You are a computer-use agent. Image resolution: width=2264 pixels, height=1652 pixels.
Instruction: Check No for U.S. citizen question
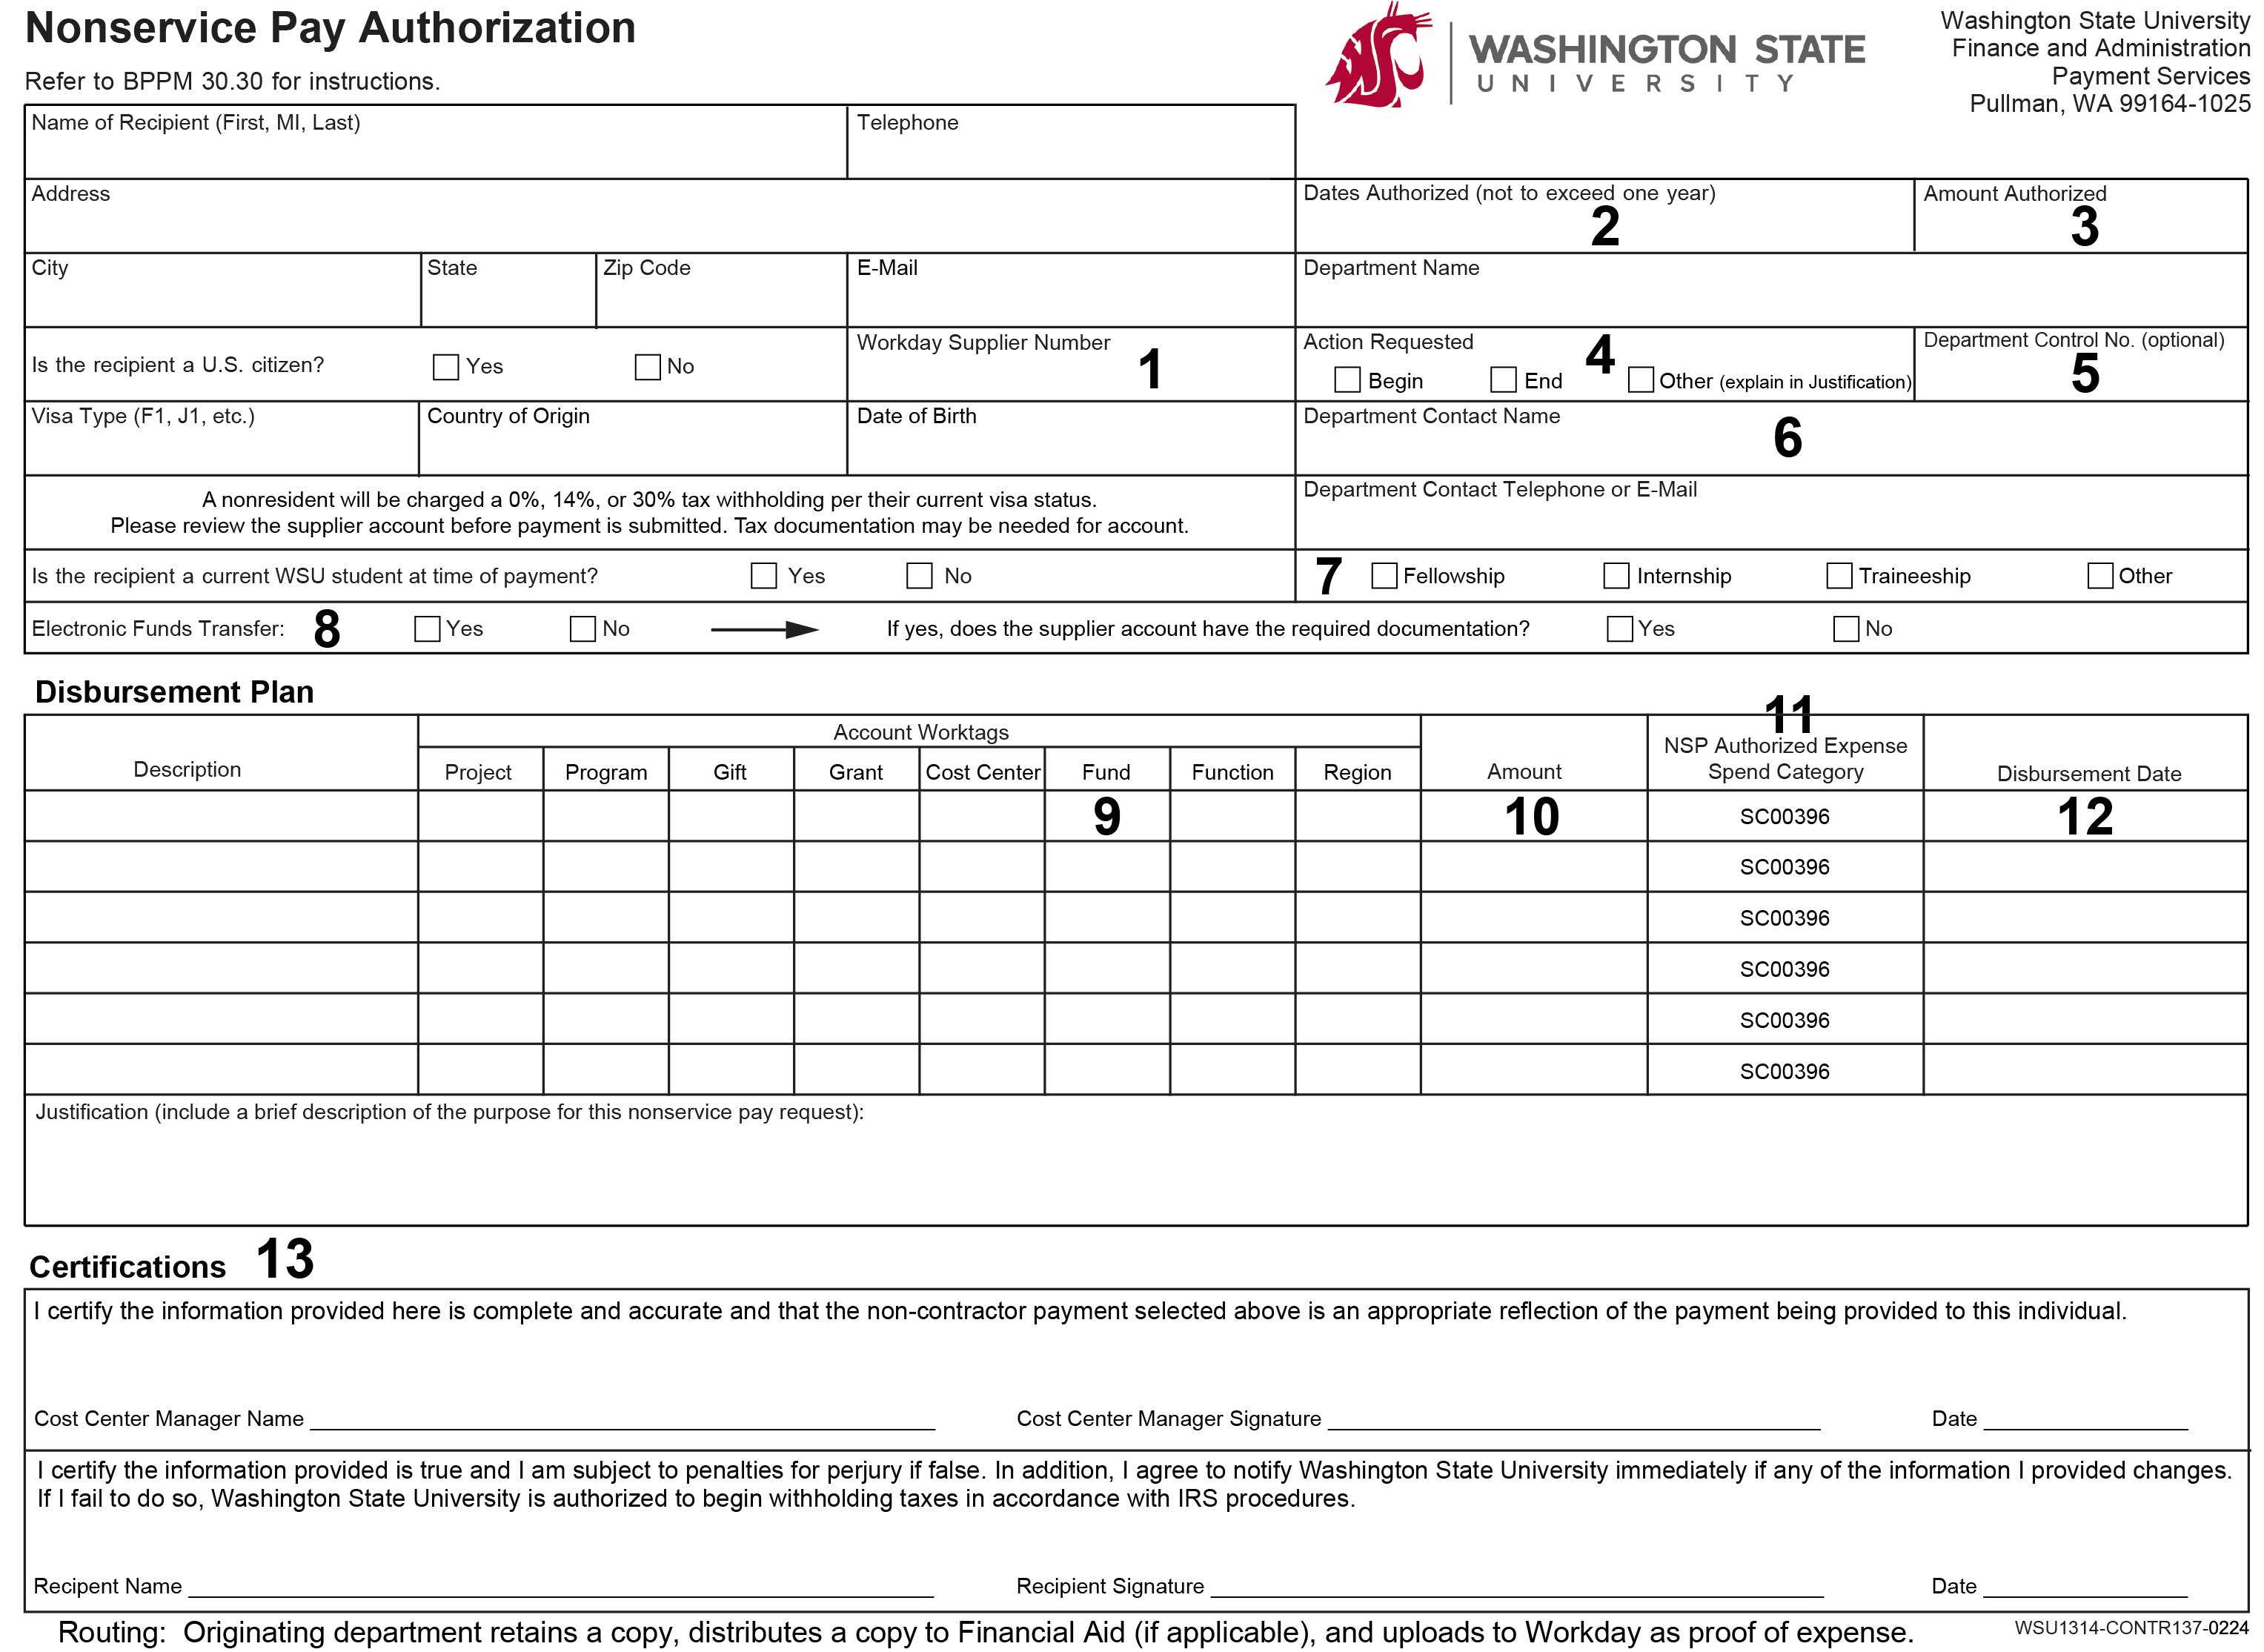coord(648,367)
